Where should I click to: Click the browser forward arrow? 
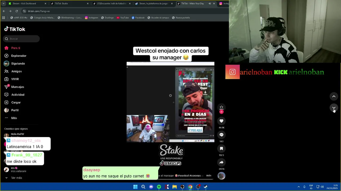[10, 11]
